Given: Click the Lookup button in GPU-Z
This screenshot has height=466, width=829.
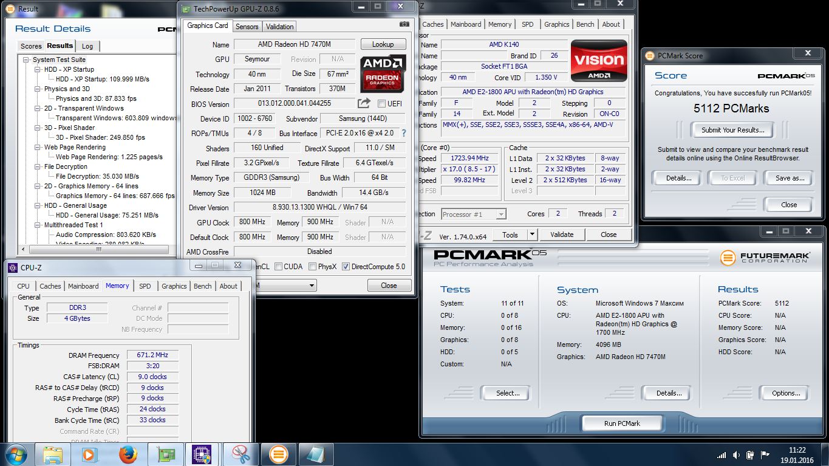Looking at the screenshot, I should click(x=383, y=44).
